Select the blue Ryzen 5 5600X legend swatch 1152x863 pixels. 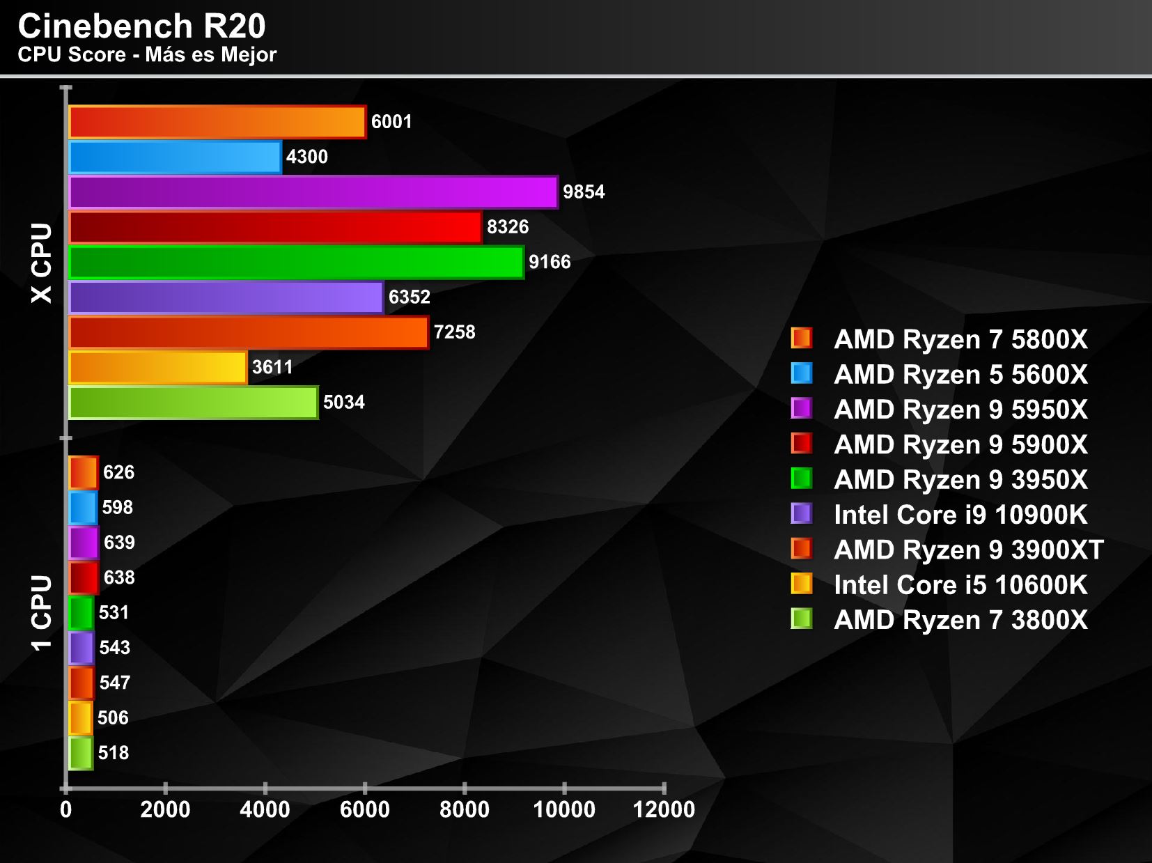tap(802, 373)
